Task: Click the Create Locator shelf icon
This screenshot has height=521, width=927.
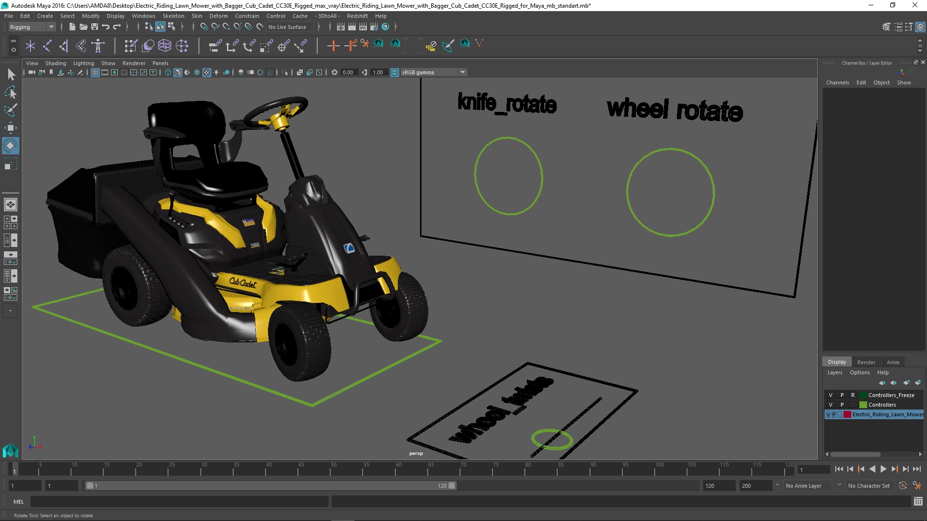Action: (30, 46)
